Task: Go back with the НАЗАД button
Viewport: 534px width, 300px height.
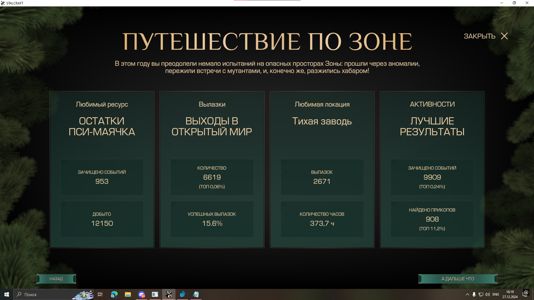Action: [56, 279]
